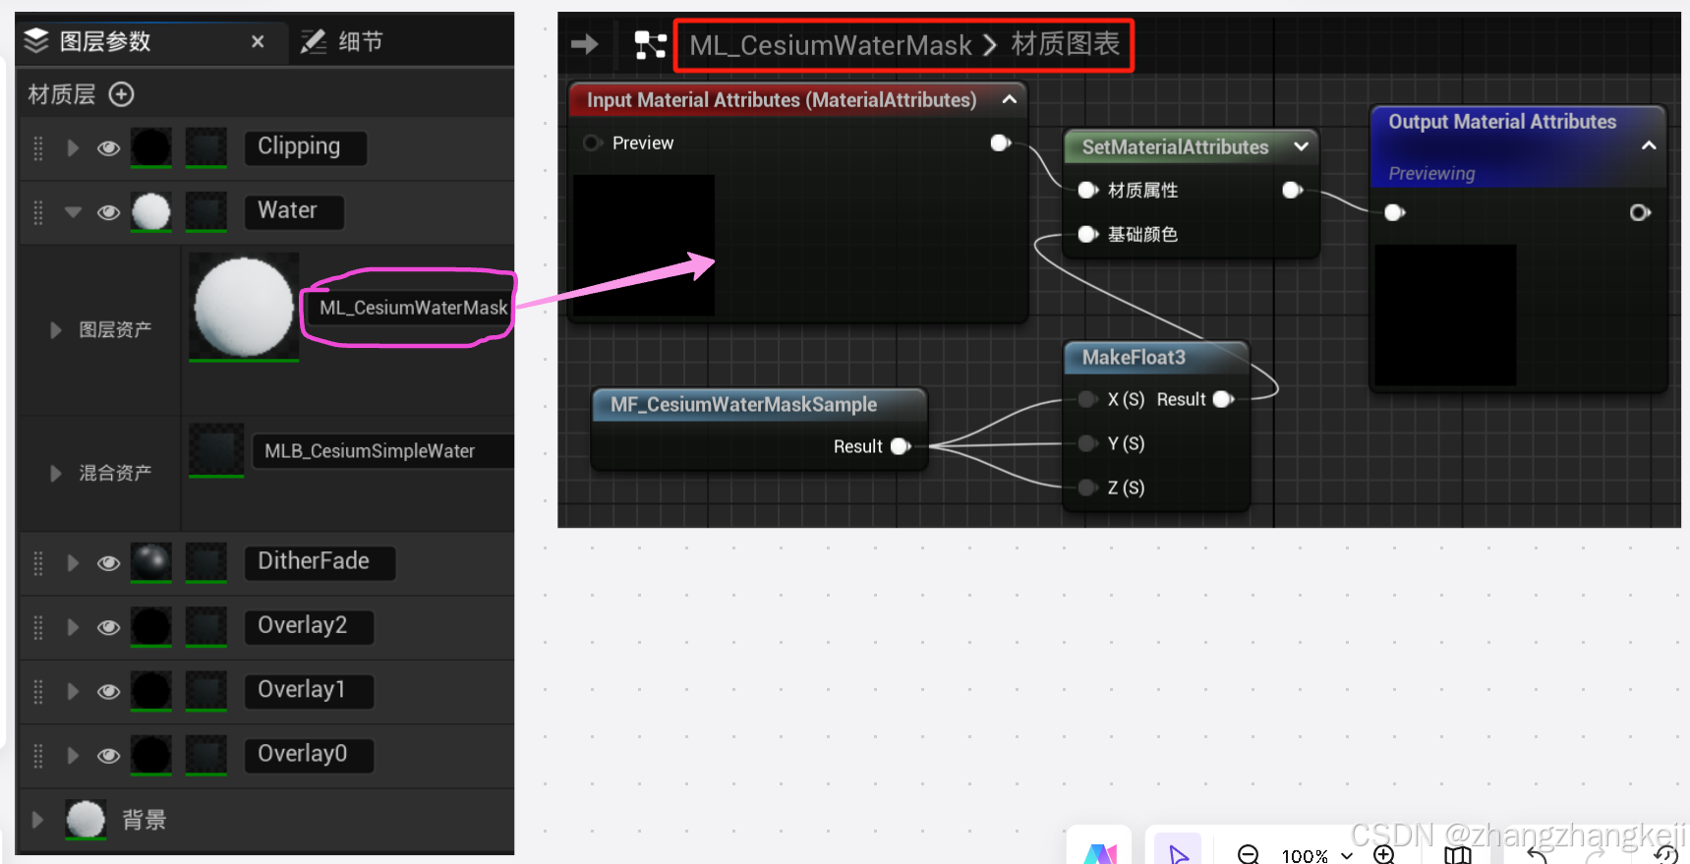The image size is (1690, 864).
Task: Expand the 图层资产 section
Action: point(56,330)
